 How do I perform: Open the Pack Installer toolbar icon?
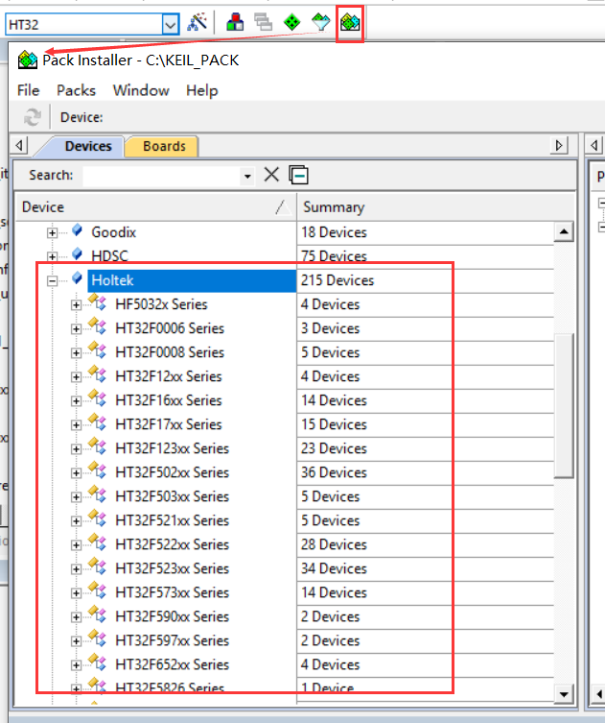[350, 22]
